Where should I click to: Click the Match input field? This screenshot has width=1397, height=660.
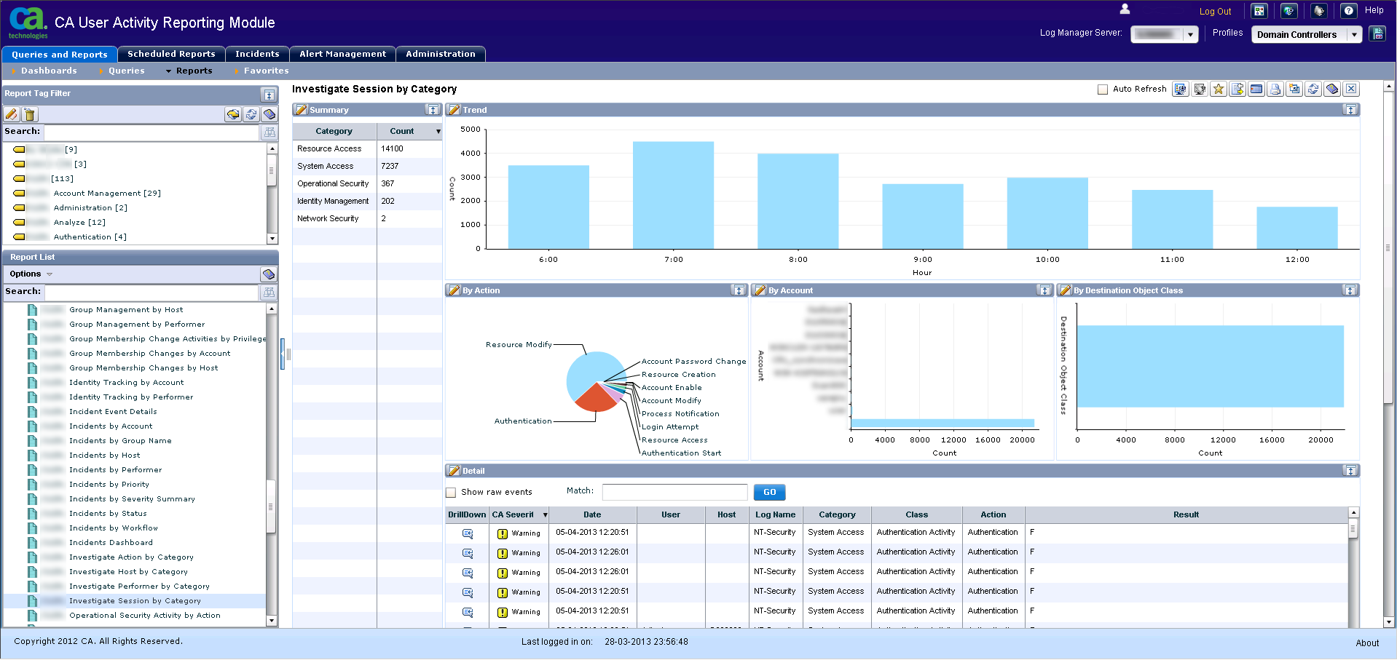pyautogui.click(x=674, y=493)
